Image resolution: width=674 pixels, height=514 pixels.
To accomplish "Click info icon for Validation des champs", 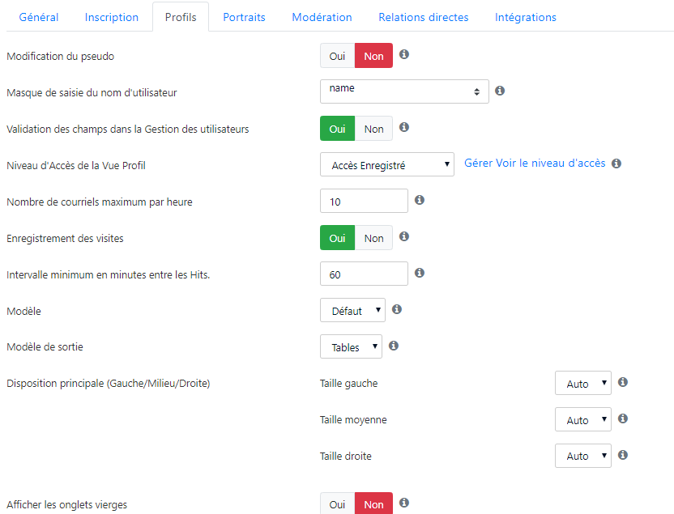I will pyautogui.click(x=404, y=127).
